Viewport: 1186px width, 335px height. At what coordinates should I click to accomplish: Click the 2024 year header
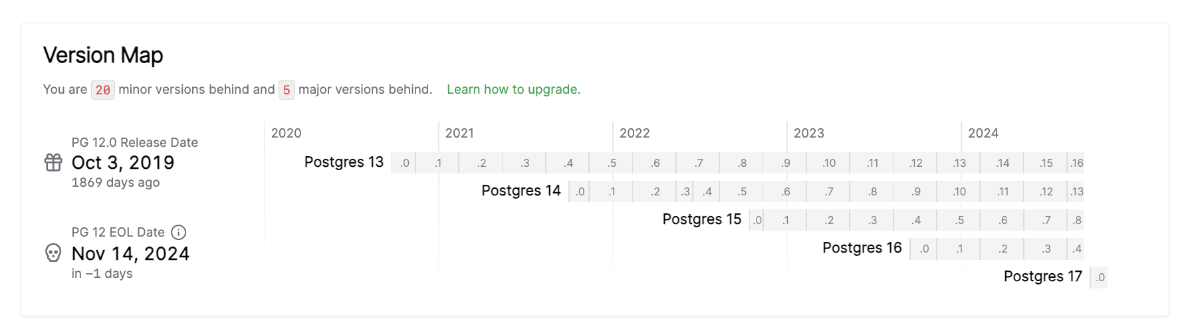(x=983, y=133)
